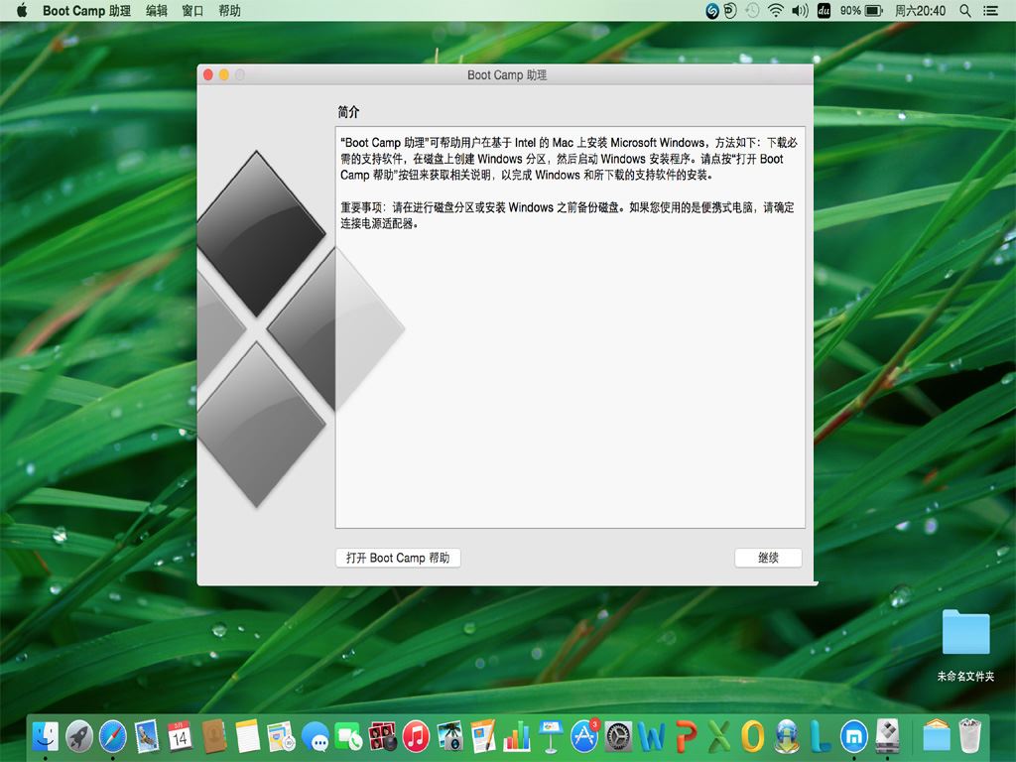Open App Store with badge 3
This screenshot has height=762, width=1016.
584,736
